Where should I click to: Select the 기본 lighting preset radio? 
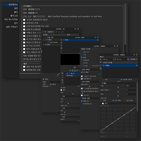pos(82,55)
